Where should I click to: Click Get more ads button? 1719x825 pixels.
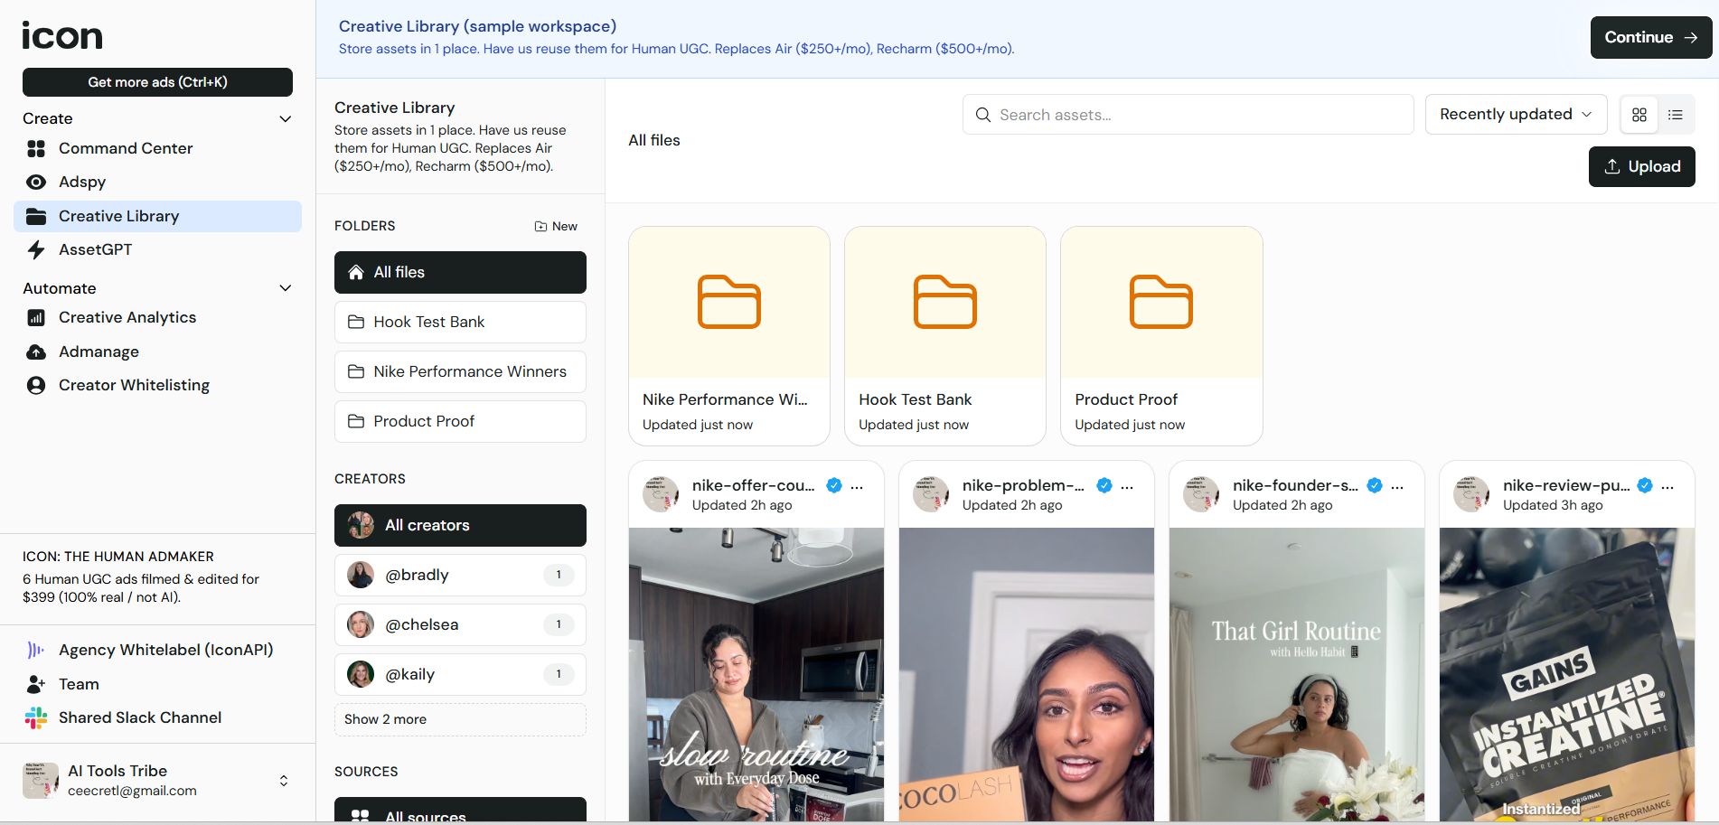tap(157, 82)
